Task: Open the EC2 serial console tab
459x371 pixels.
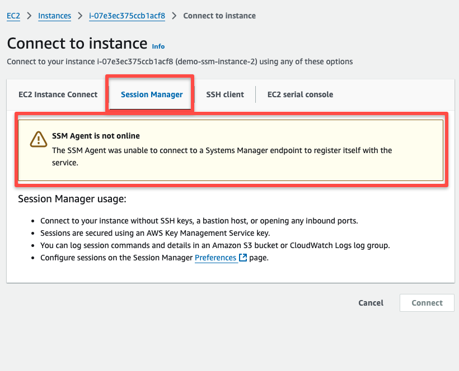Action: coord(300,94)
